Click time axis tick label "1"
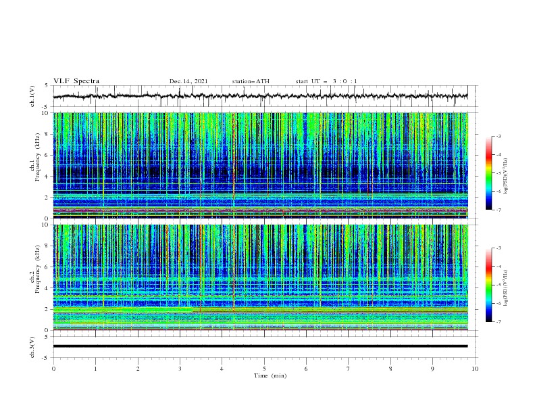The width and height of the screenshot is (535, 414). pos(95,369)
